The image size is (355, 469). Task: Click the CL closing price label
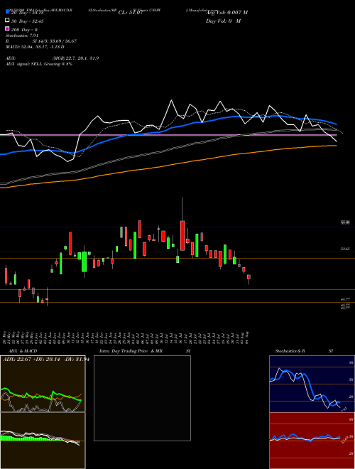pyautogui.click(x=131, y=13)
